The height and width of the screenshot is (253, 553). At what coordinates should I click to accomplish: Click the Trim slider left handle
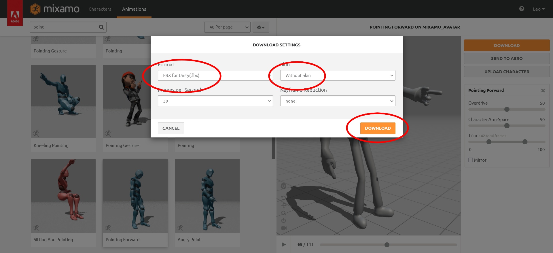489,142
